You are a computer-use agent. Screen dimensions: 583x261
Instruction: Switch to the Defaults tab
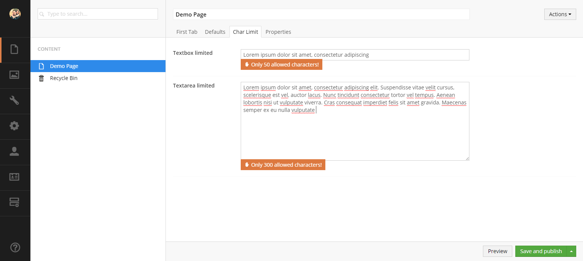215,32
